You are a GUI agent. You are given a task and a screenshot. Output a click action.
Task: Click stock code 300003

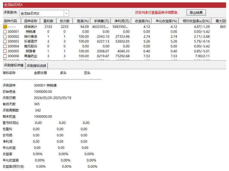tap(13, 41)
